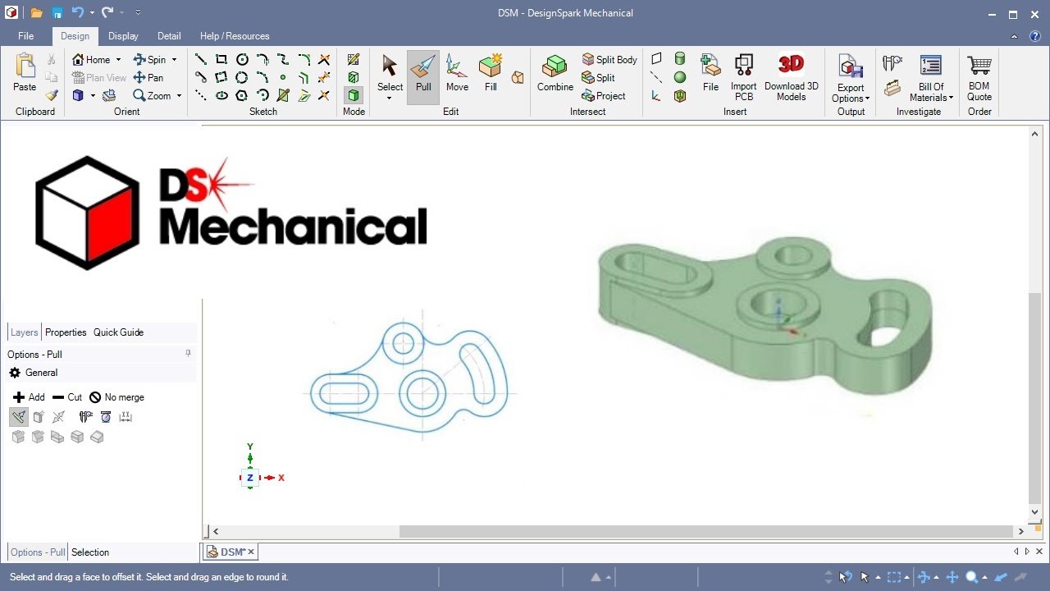Switch to the Selection panel tab
The image size is (1050, 591).
[89, 552]
